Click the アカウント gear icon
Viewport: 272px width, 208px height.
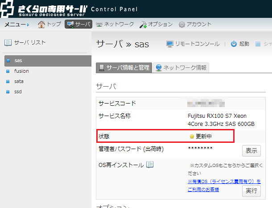click(x=182, y=24)
